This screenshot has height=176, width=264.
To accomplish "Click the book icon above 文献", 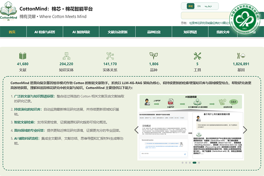I will coord(23,56).
